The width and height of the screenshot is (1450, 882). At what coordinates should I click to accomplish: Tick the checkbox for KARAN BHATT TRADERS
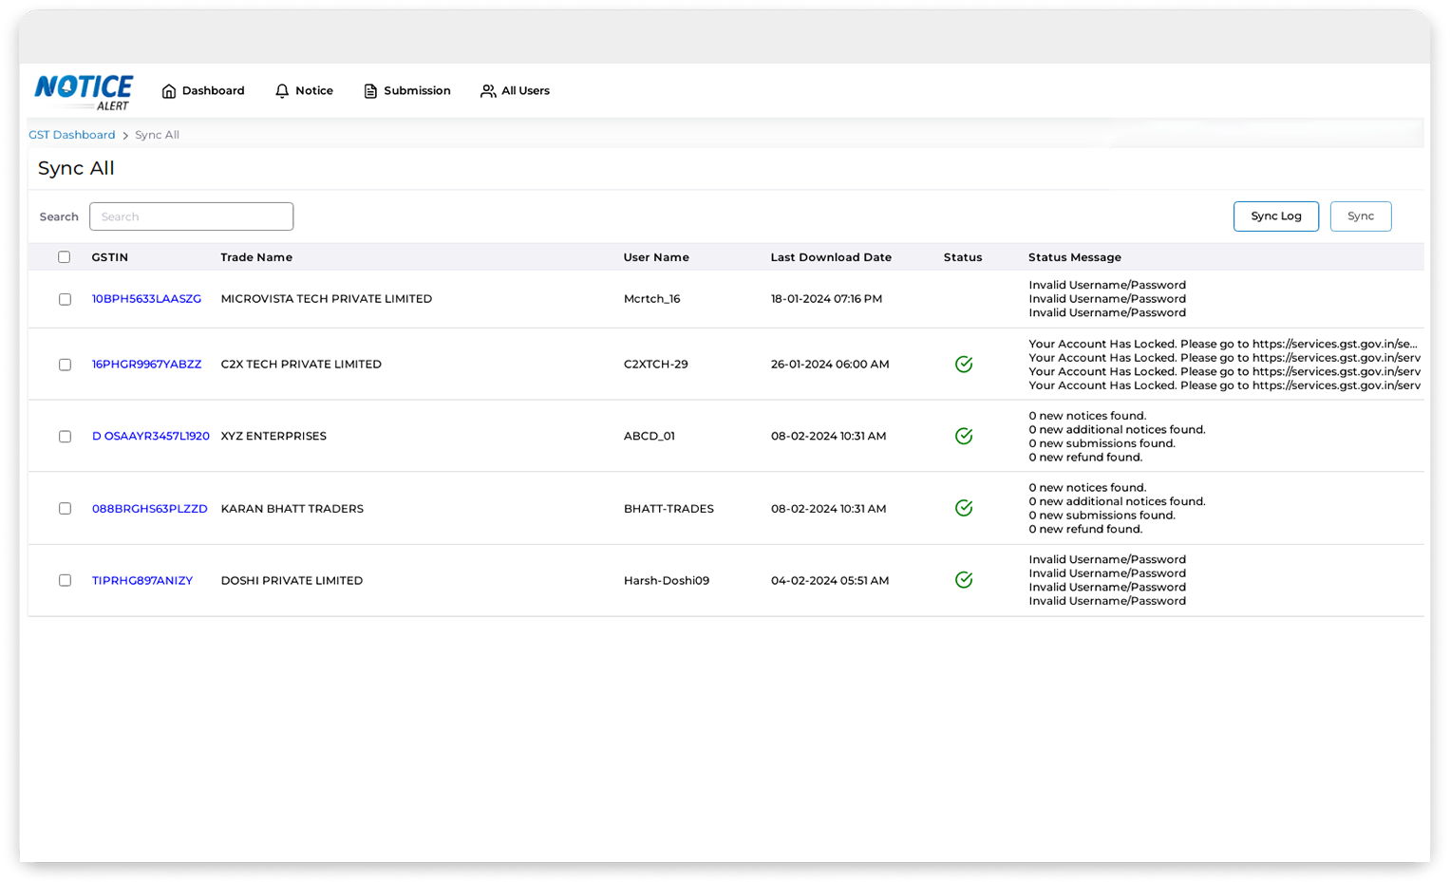(x=65, y=509)
